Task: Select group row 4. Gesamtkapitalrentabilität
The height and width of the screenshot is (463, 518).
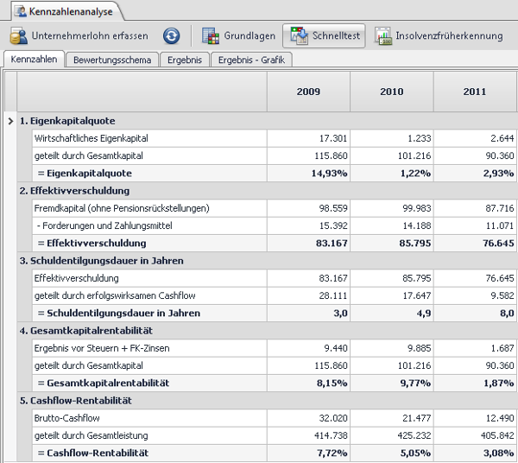Action: pos(267,331)
